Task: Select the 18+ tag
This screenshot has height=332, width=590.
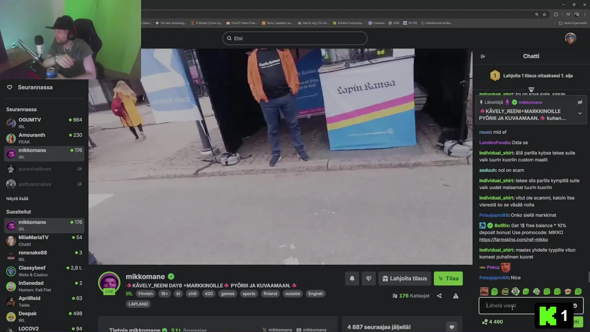Action: tap(165, 294)
